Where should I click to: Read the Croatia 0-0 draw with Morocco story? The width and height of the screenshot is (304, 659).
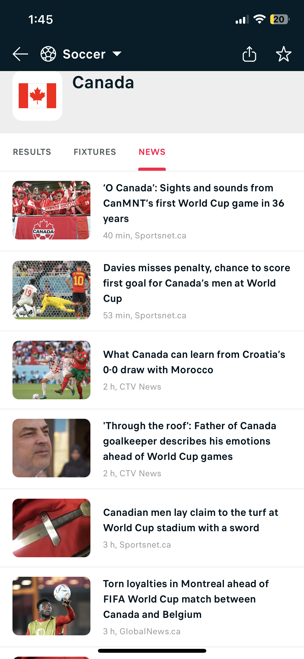click(194, 362)
